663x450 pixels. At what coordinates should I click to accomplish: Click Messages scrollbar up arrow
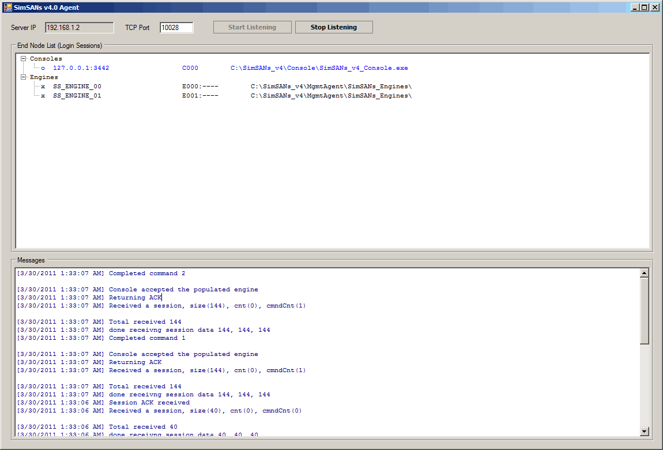click(645, 273)
